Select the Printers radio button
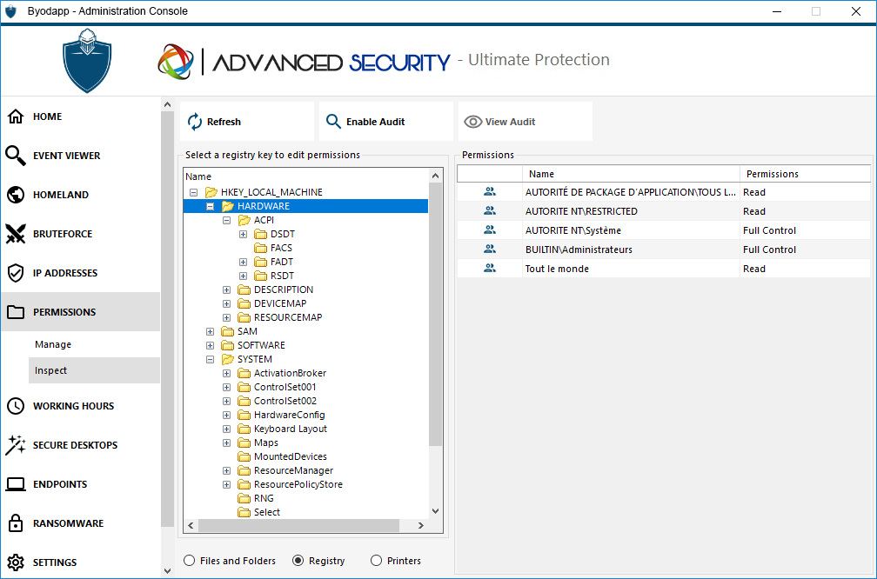 (377, 561)
